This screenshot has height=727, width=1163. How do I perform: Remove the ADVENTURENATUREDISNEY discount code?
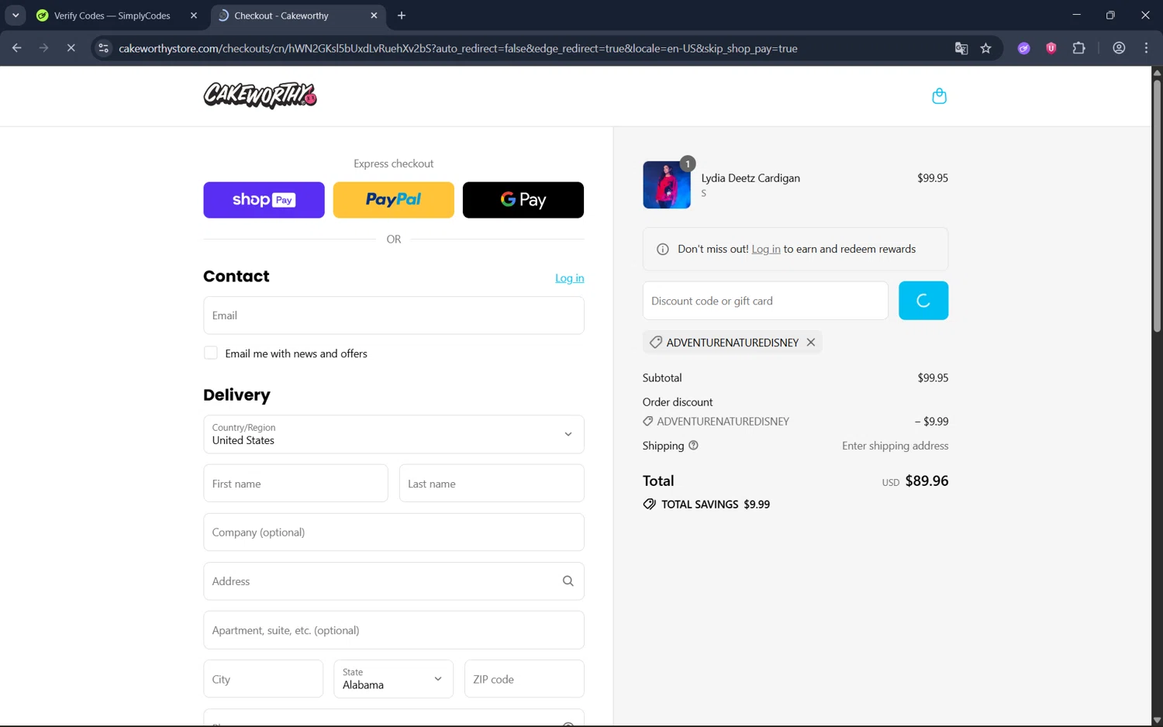[811, 342]
